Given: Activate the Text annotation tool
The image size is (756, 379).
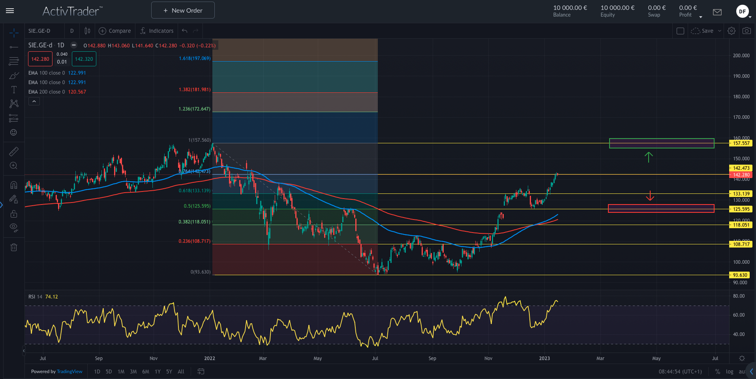Looking at the screenshot, I should pos(14,90).
